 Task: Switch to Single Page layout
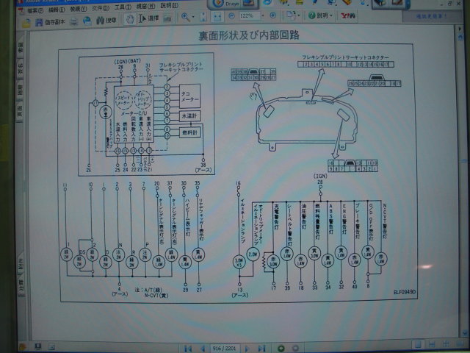[x=418, y=345]
